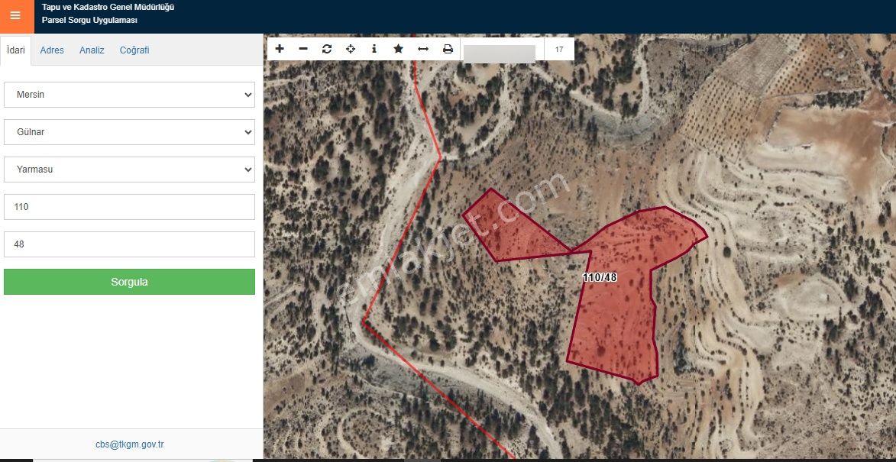
Task: Click the print icon
Action: pyautogui.click(x=448, y=49)
